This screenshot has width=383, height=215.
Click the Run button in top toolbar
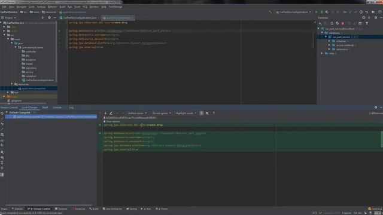pyautogui.click(x=317, y=12)
